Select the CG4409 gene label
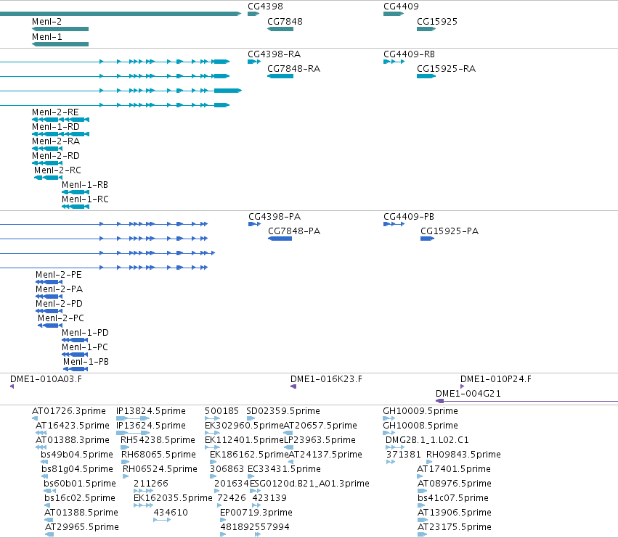The image size is (618, 538). [x=401, y=7]
